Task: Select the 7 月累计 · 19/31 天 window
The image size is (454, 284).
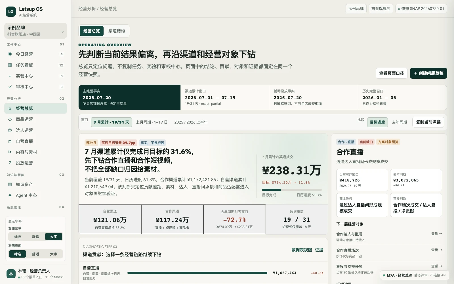Action: [x=111, y=122]
